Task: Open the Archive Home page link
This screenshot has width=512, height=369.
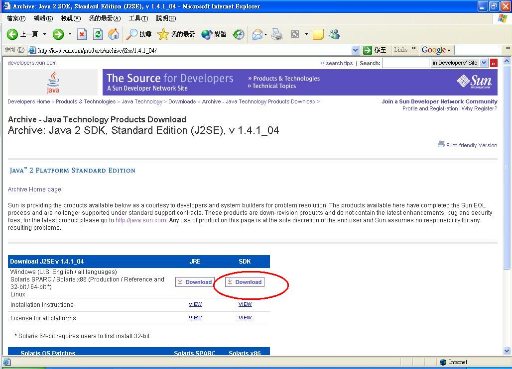Action: click(34, 189)
